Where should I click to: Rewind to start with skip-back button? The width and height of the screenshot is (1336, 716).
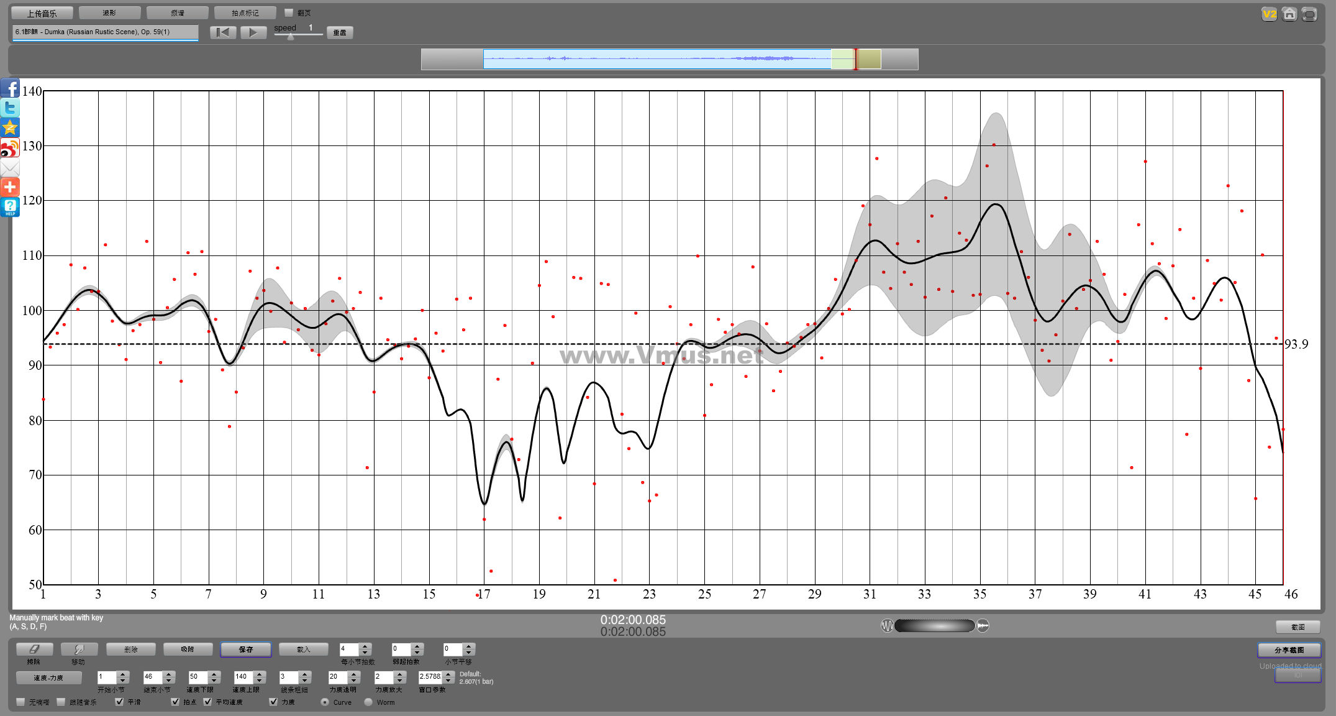tap(223, 32)
